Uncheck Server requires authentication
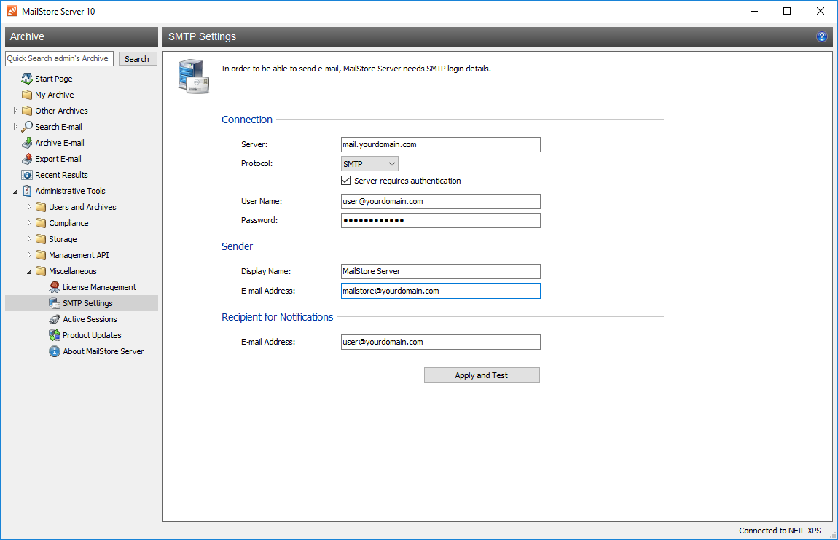The image size is (838, 540). click(x=346, y=181)
